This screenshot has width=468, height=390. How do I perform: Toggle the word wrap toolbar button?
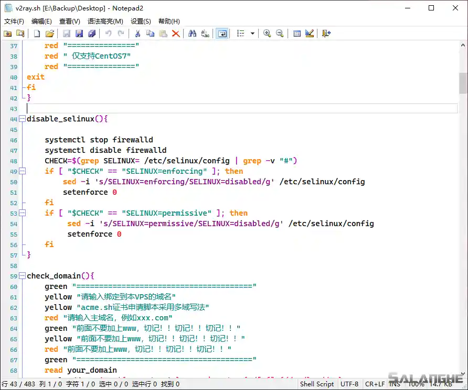tap(222, 34)
